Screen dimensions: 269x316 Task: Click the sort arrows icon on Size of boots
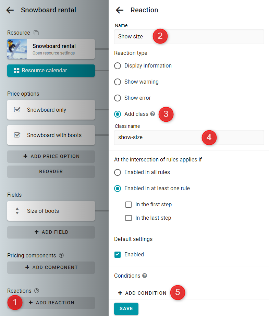point(17,211)
